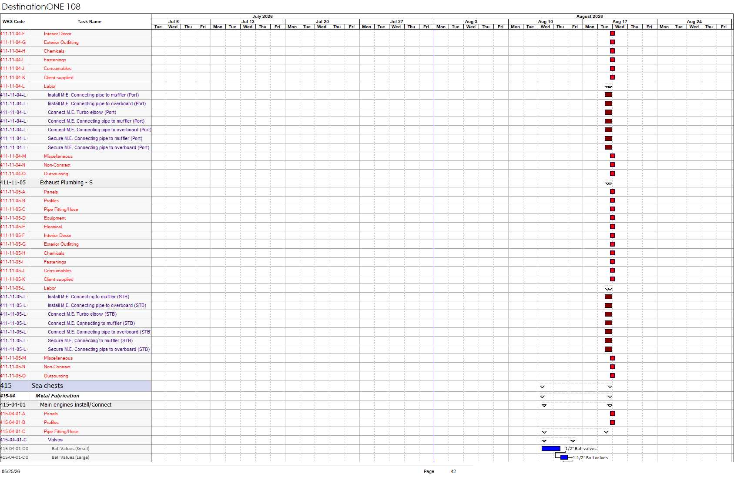Click the page number 42 in footer
Viewport: 734px width, 477px height.
click(453, 471)
